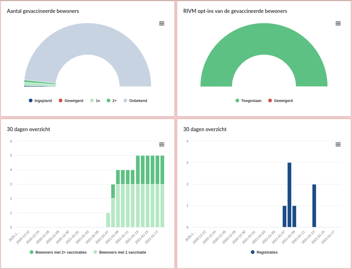
Task: Open chart menu of Registraties 30 dagen overzicht
Action: point(338,145)
